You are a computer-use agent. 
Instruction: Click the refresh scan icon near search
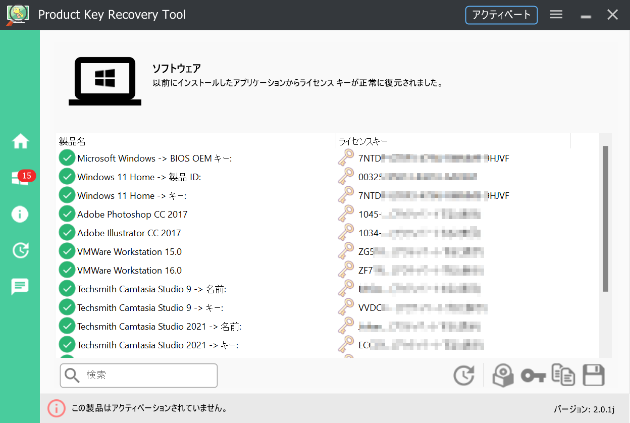[463, 376]
